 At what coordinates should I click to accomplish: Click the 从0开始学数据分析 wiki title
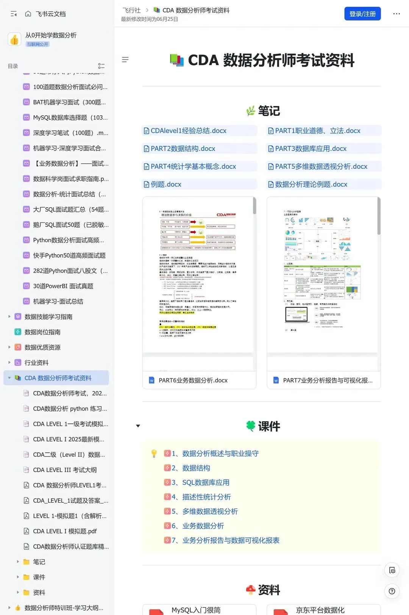click(x=51, y=35)
